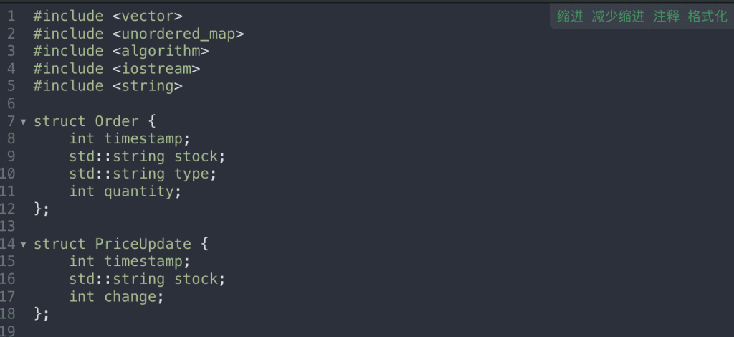734x337 pixels.
Task: Collapse the struct Order fold arrow
Action: [x=24, y=122]
